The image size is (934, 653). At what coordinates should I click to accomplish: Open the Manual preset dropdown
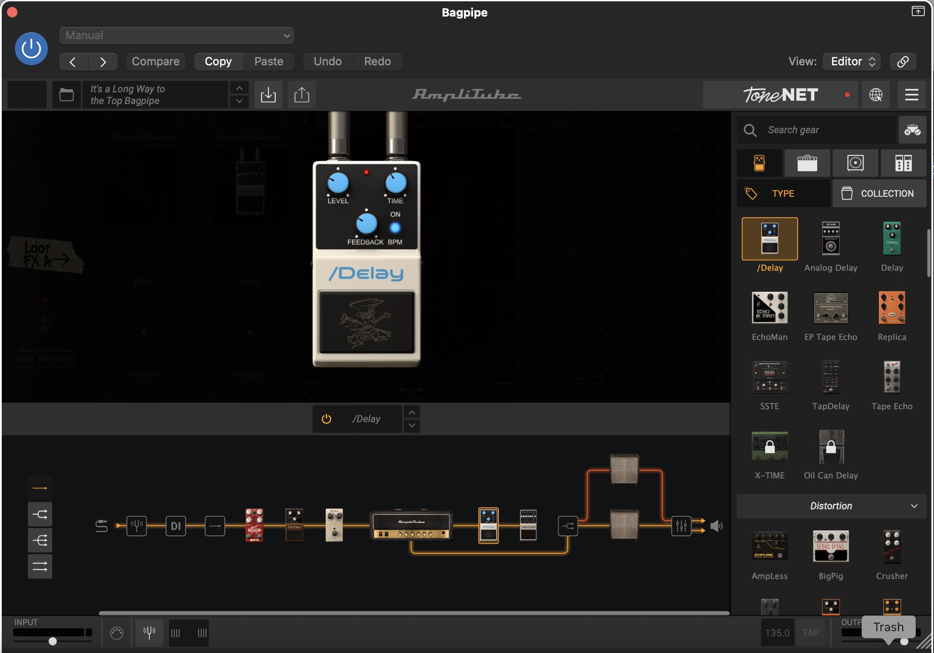tap(176, 36)
